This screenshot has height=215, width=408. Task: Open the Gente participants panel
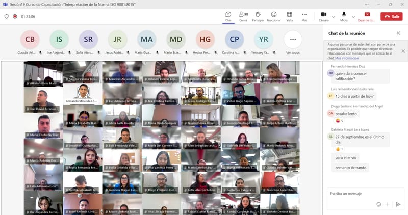pos(243,16)
